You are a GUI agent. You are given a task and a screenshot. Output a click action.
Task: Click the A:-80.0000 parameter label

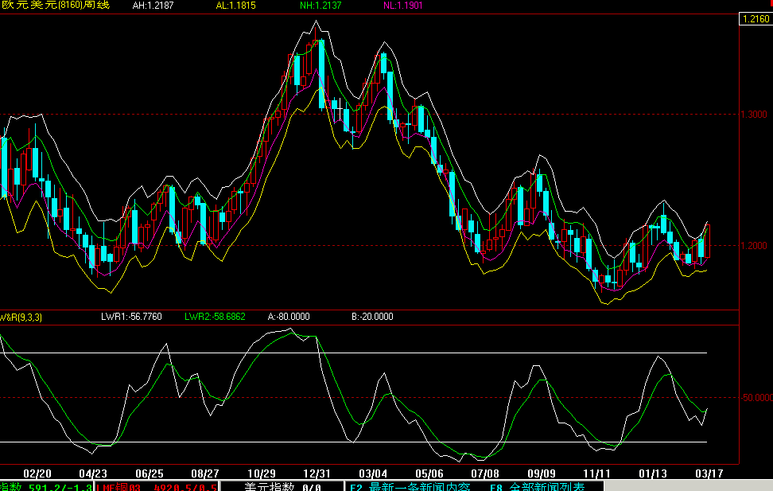(x=289, y=317)
